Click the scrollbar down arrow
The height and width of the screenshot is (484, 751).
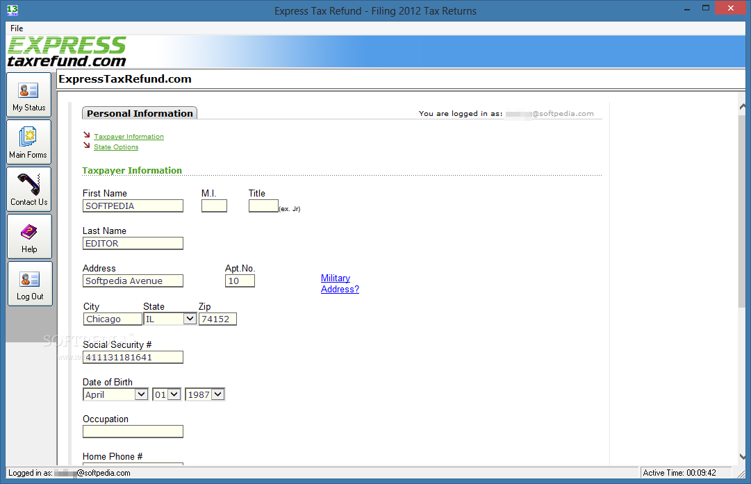click(742, 456)
